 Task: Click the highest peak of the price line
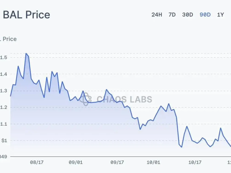tap(26, 53)
